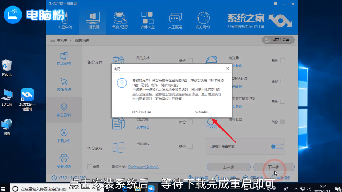Toggle 杀毒模式 switch
Screen dimensions: 342x192
pos(277,146)
